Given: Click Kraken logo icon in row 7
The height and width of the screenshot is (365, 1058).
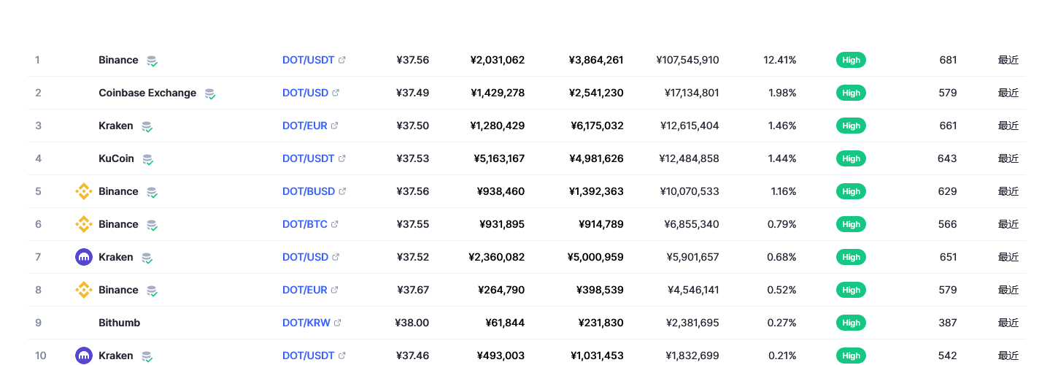Looking at the screenshot, I should [x=84, y=257].
